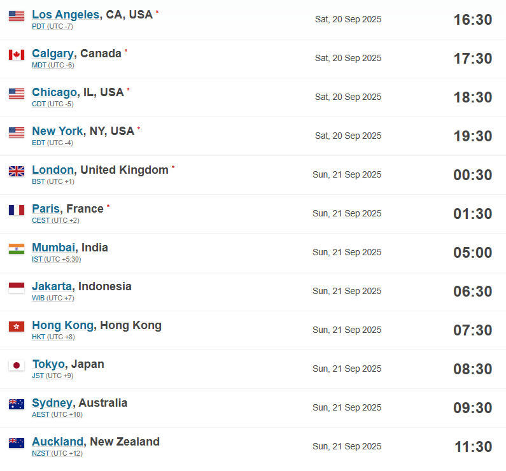
Task: Click the French flag next to Paris
Action: 17,210
